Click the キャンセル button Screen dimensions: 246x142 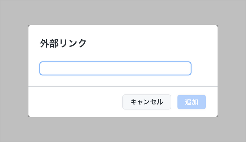147,102
